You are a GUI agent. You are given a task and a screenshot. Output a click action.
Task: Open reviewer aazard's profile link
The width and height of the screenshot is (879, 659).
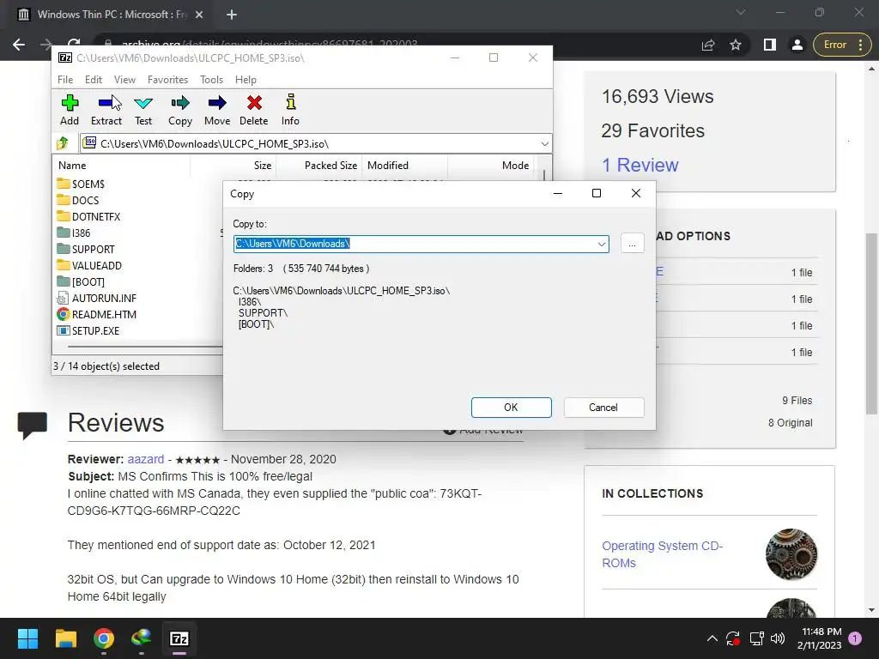pyautogui.click(x=146, y=459)
